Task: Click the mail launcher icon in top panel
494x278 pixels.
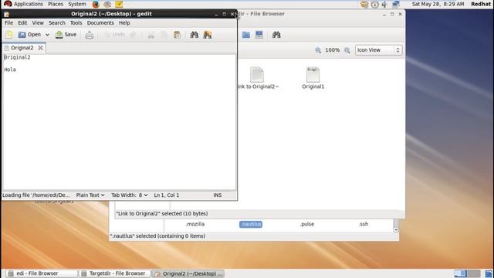Action: pyautogui.click(x=107, y=4)
